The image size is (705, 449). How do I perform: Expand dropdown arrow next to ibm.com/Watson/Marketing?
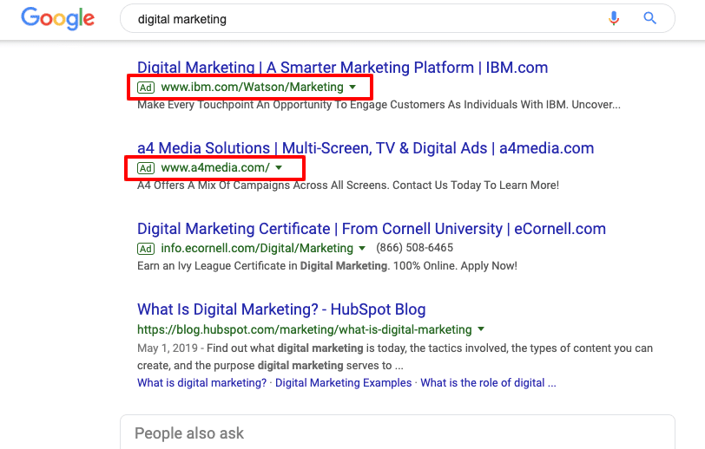pyautogui.click(x=352, y=87)
